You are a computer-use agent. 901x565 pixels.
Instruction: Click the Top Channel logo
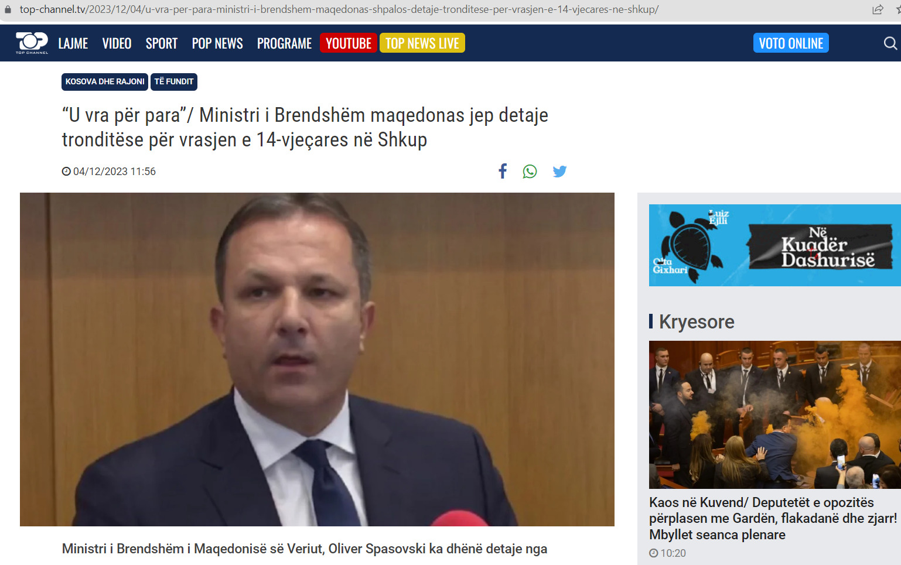click(x=32, y=43)
